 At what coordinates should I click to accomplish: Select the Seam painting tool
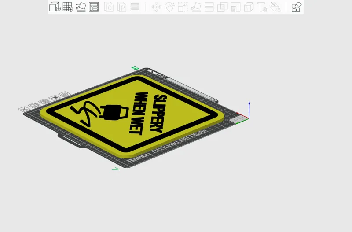coord(249,7)
